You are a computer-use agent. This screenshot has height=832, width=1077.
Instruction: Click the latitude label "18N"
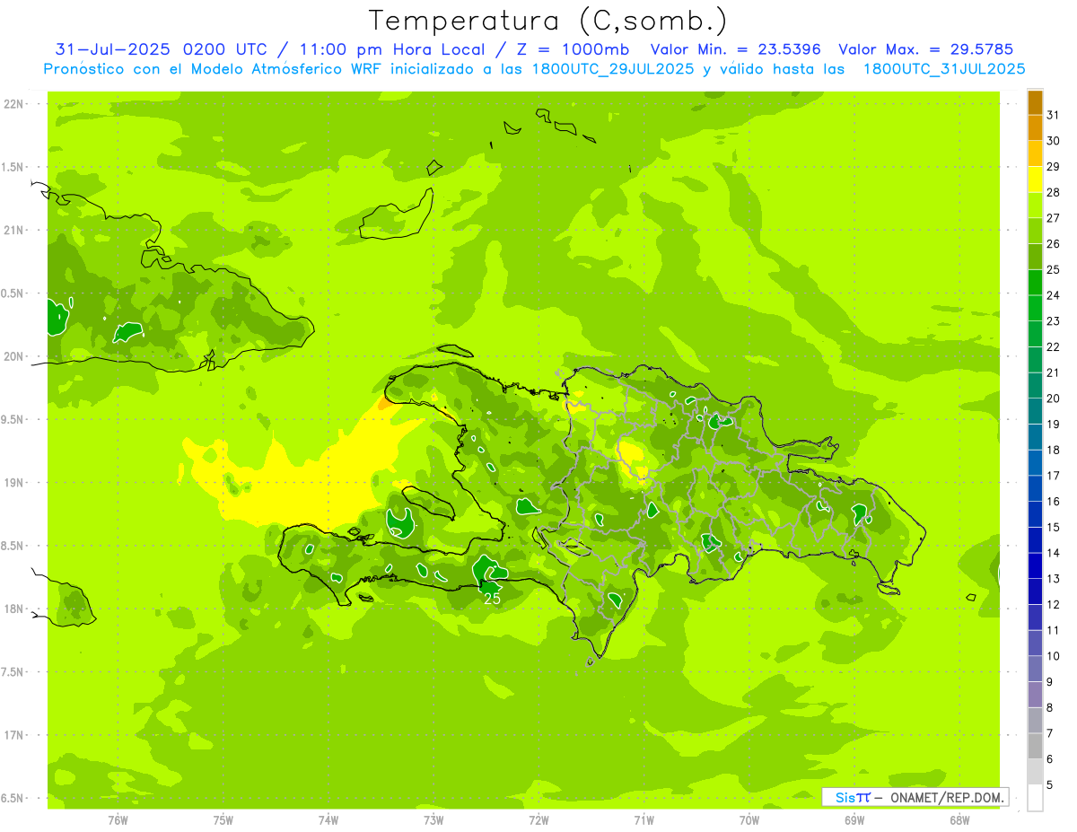coord(15,609)
